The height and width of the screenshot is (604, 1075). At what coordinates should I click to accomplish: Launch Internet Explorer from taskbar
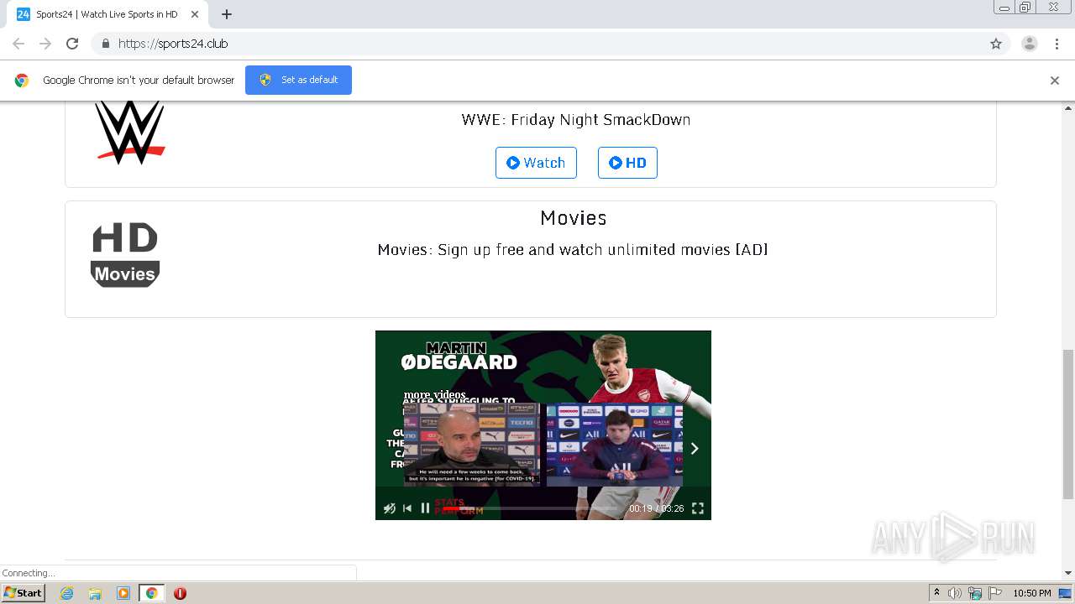tap(67, 593)
